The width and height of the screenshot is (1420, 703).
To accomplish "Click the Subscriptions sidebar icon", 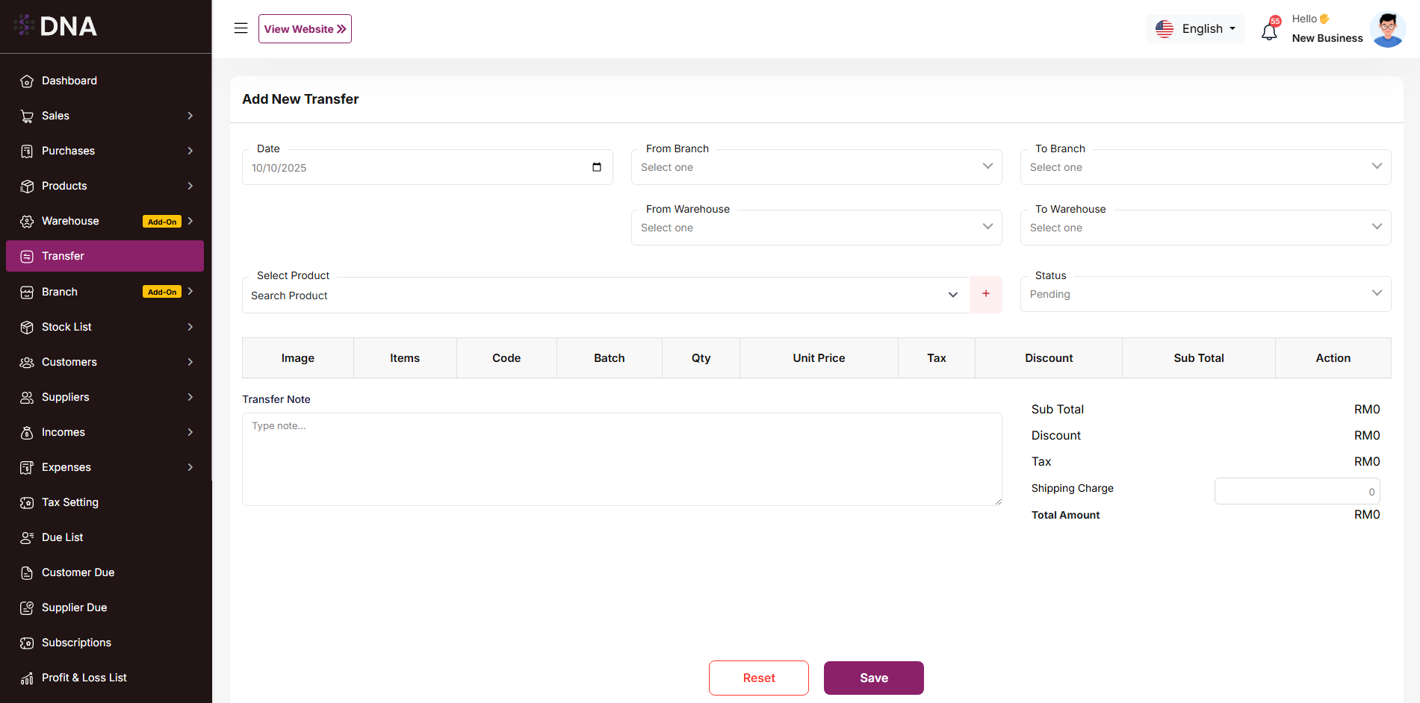I will 27,643.
